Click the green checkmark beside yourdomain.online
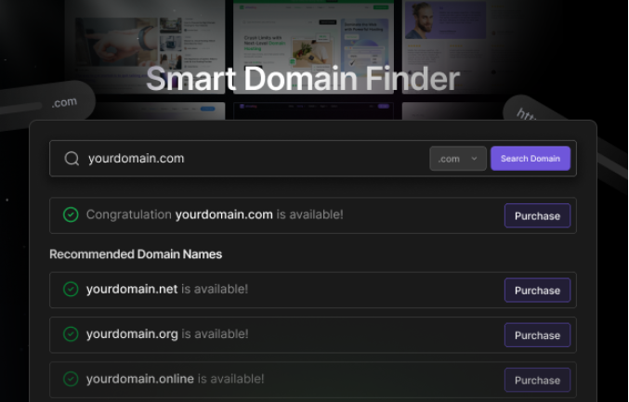The width and height of the screenshot is (629, 402). [x=71, y=379]
